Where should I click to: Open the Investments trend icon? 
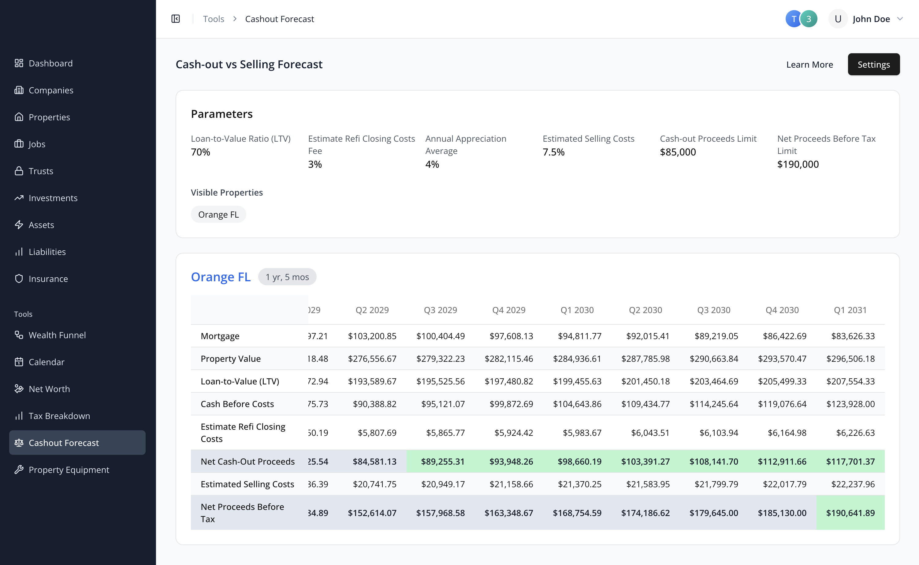click(19, 198)
